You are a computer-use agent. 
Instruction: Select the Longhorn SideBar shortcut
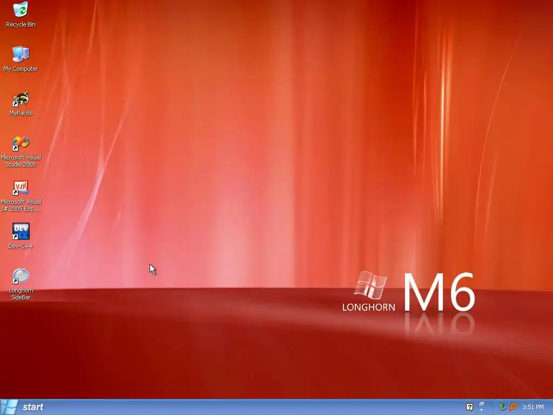21,284
